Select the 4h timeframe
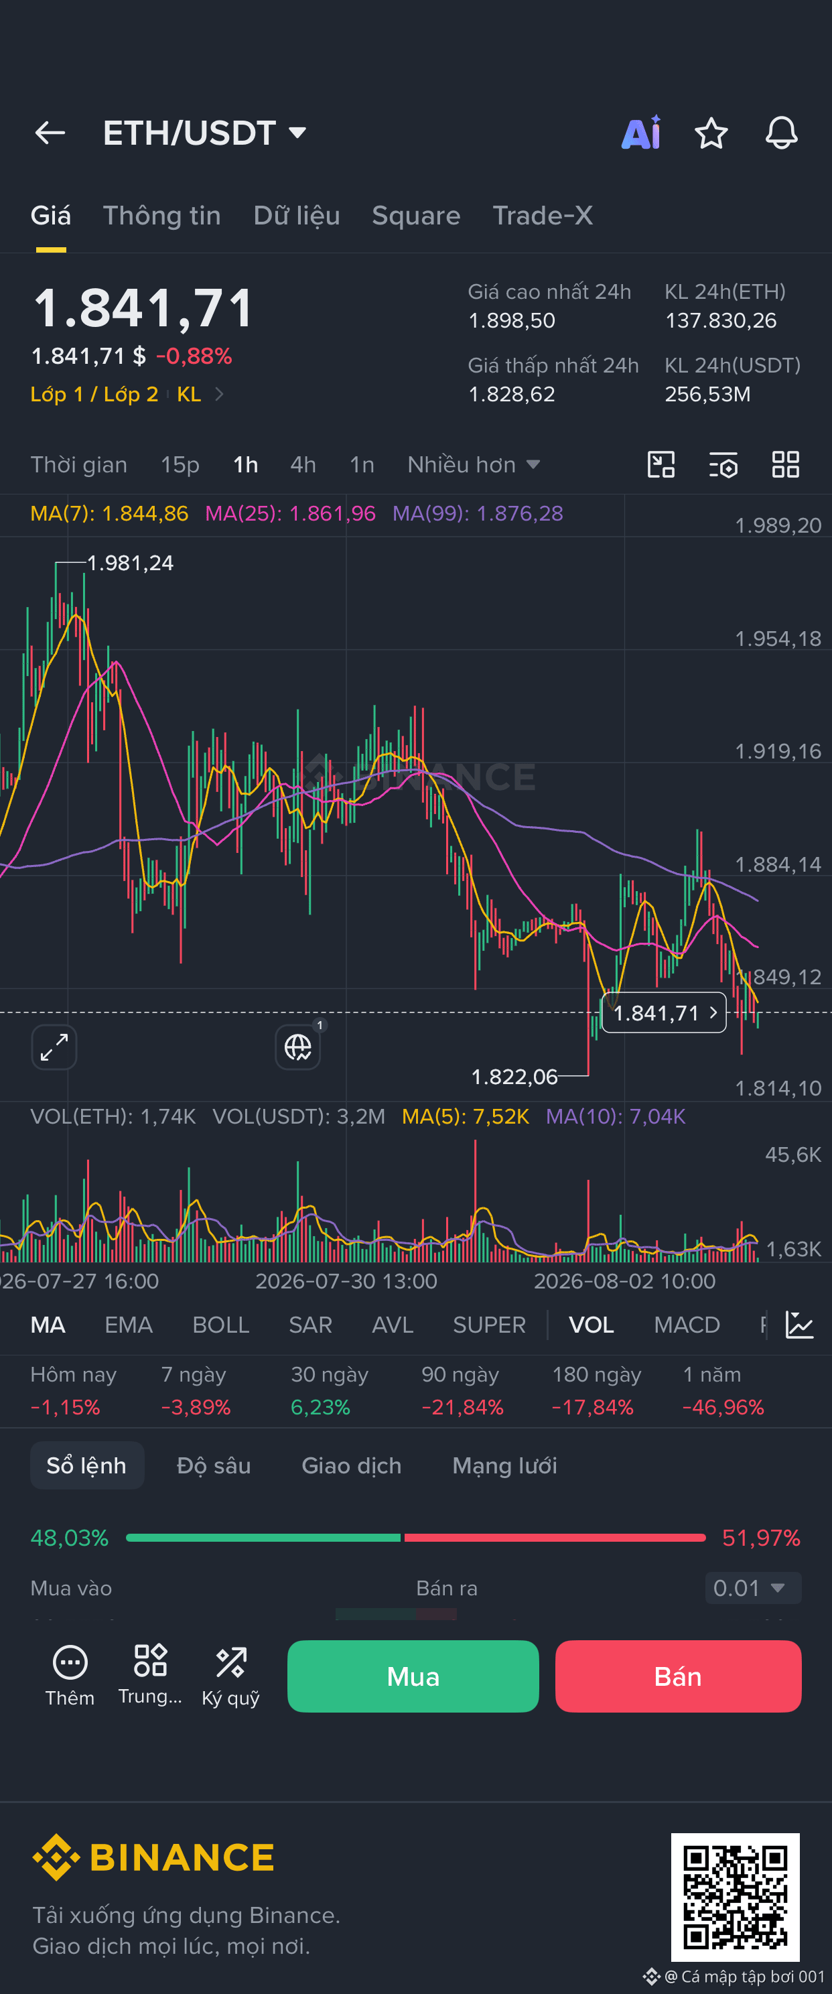The width and height of the screenshot is (832, 1994). click(303, 464)
